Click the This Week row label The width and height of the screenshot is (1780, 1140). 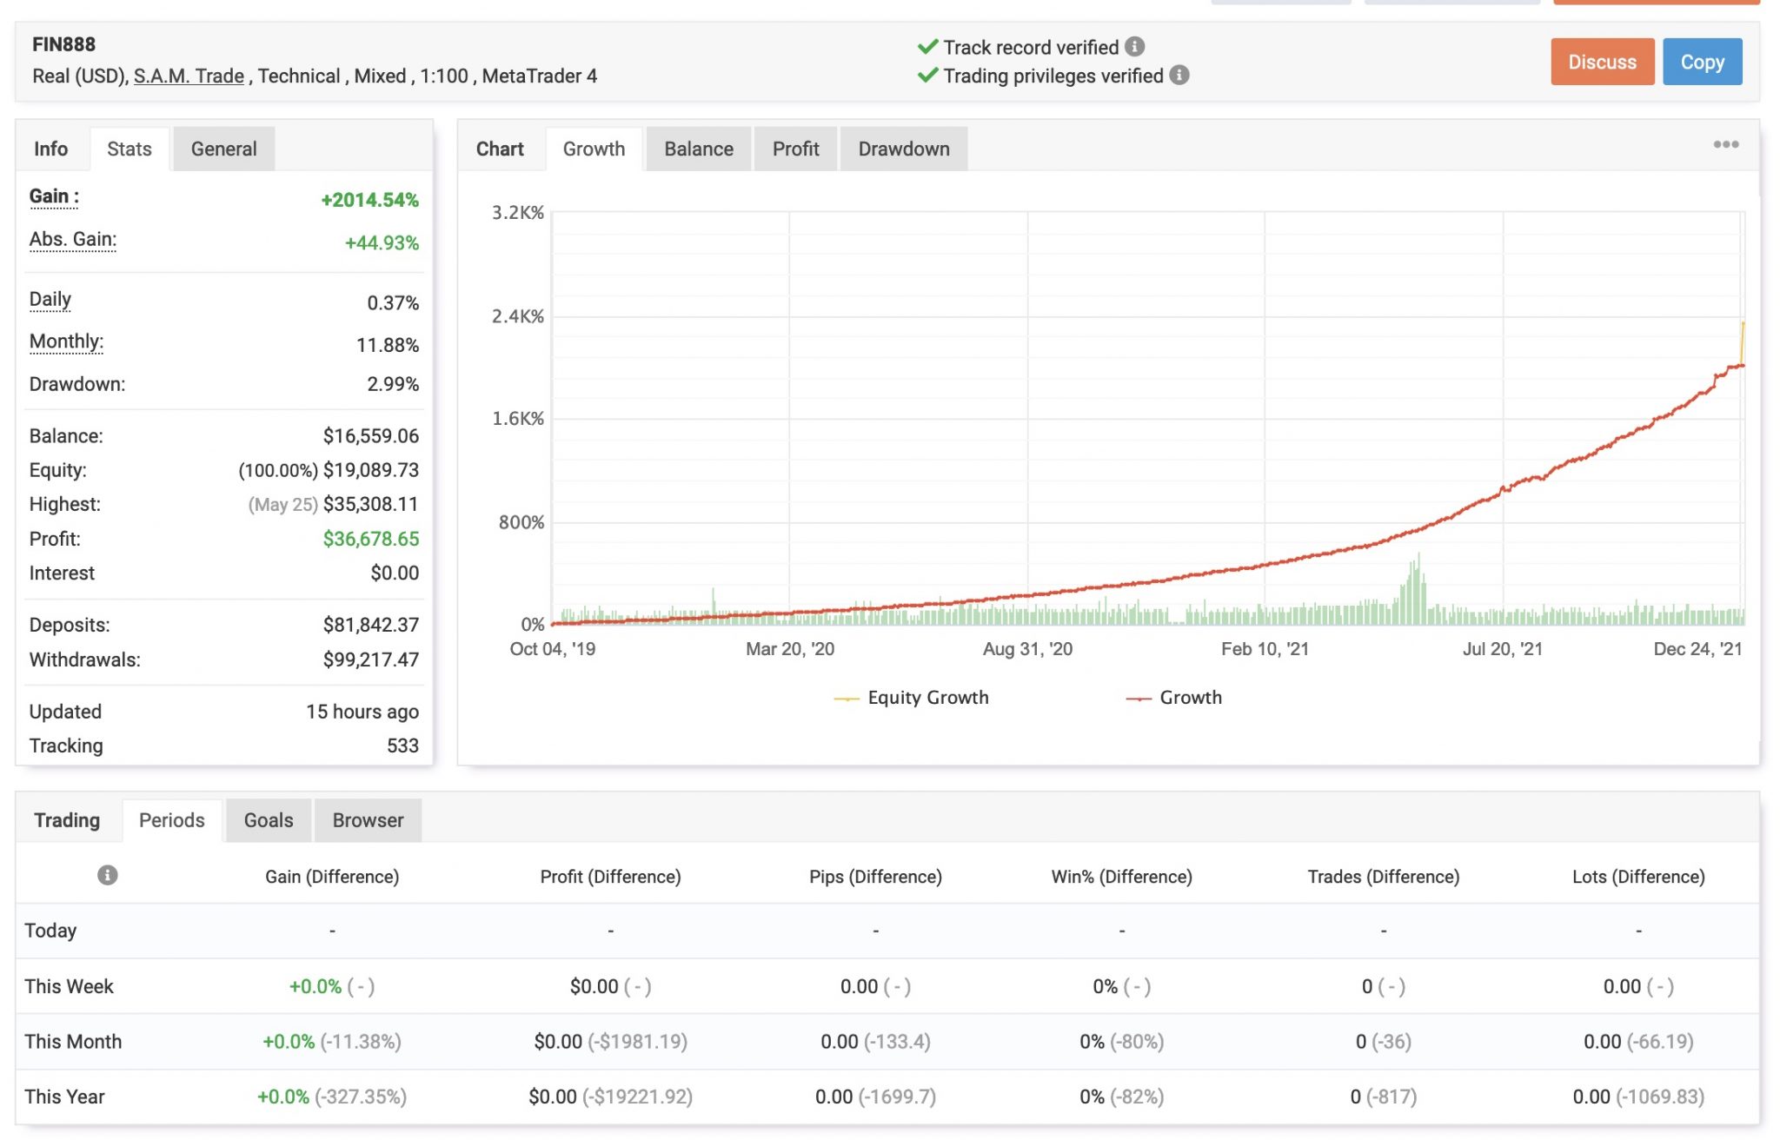[69, 986]
